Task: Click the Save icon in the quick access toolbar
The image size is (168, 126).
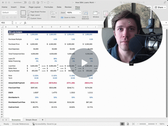Action: point(34,2)
